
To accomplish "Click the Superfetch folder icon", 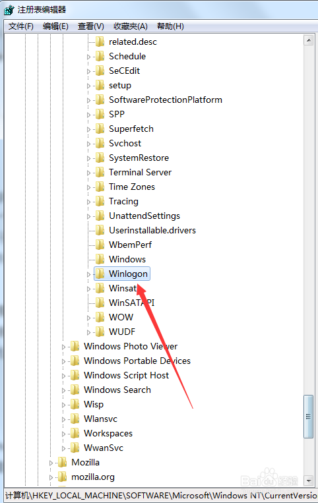I will tap(100, 129).
